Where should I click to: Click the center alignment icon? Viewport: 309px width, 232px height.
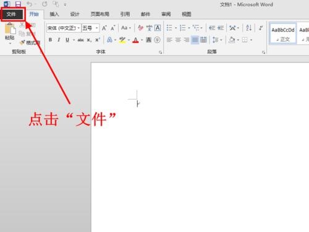click(178, 40)
